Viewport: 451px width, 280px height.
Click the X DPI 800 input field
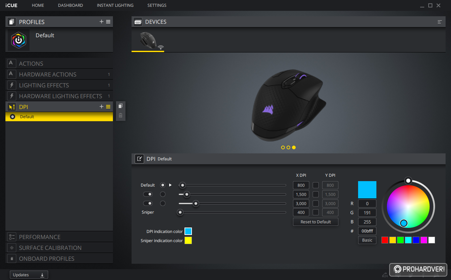point(301,185)
